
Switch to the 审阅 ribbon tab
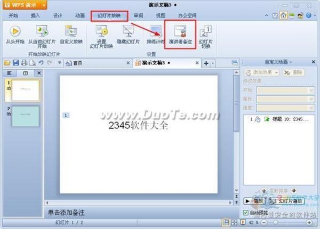pyautogui.click(x=138, y=16)
